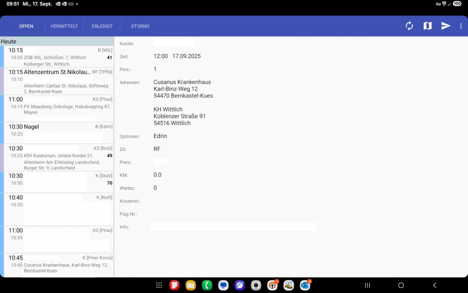Switch to the VERMITTELT tab
The image size is (468, 293).
tap(64, 26)
